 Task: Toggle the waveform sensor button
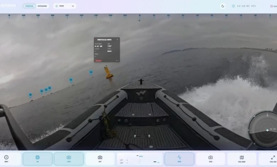click(179, 158)
